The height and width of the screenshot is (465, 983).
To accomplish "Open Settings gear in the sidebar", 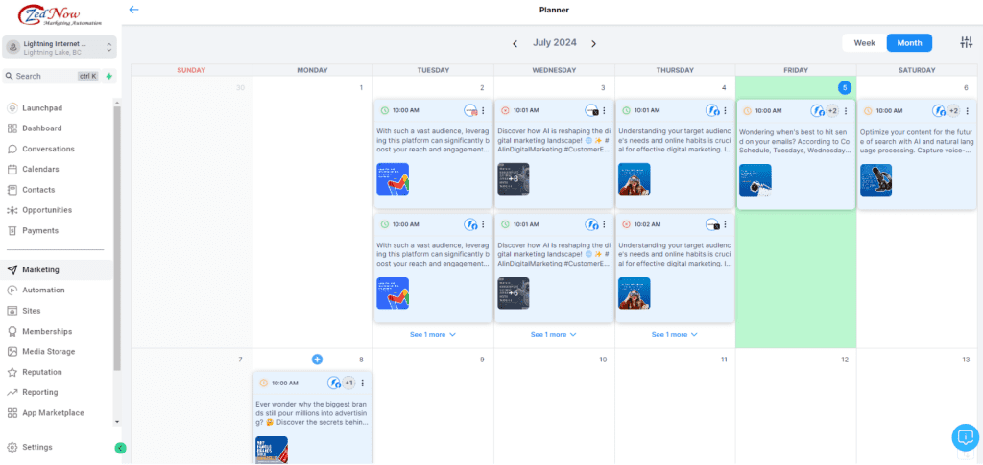I will click(x=36, y=447).
